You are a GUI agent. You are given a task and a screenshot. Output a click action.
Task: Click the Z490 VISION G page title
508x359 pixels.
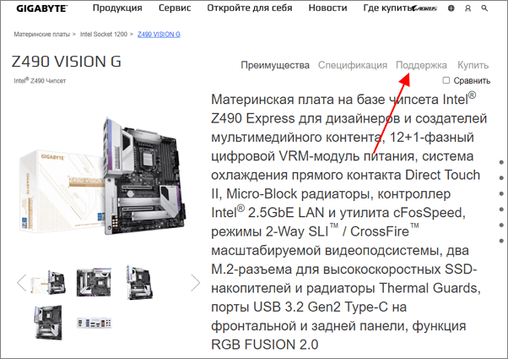pos(67,62)
